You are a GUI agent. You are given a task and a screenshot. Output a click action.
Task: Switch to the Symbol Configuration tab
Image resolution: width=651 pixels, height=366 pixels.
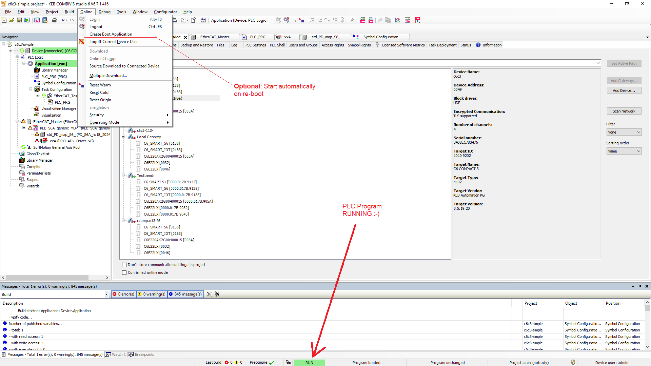click(380, 37)
